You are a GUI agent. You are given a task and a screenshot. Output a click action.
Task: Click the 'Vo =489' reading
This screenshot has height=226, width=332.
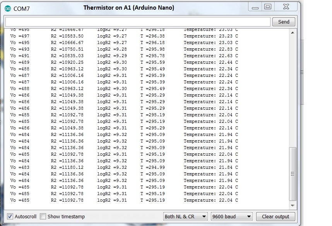[20, 62]
